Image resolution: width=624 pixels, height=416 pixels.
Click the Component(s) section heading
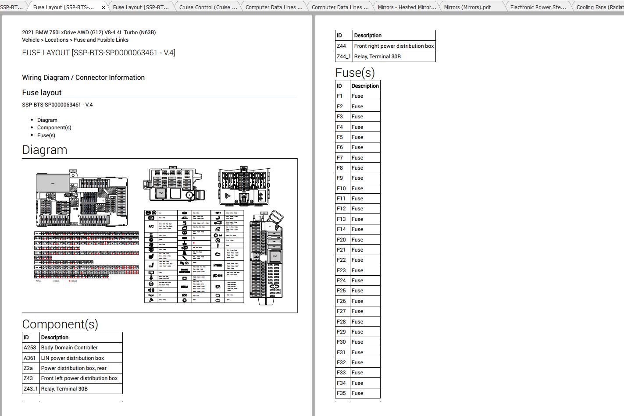(60, 324)
